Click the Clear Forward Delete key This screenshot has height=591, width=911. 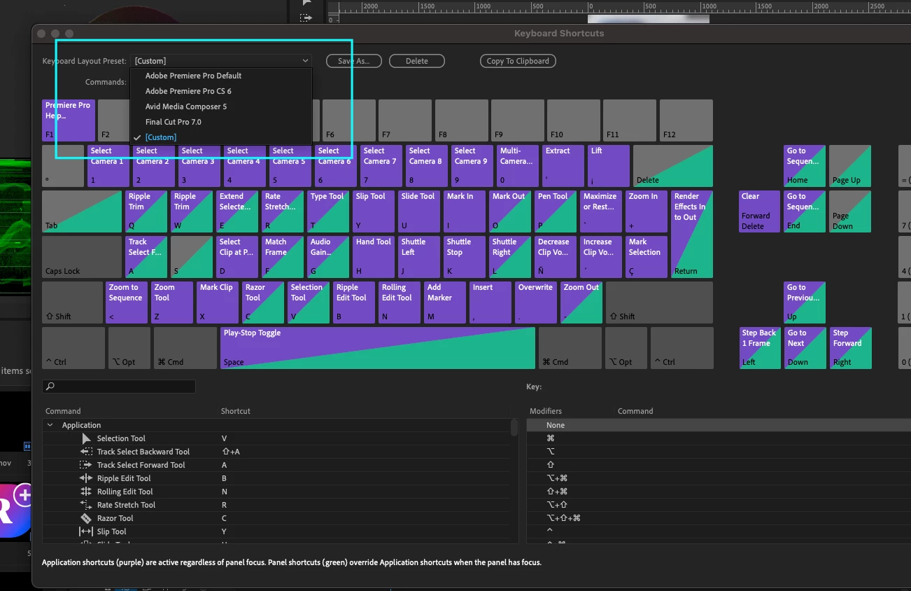click(760, 211)
